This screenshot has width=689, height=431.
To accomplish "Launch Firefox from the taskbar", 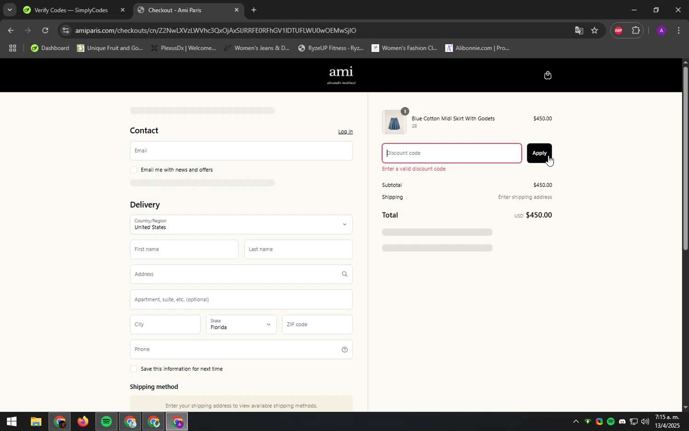I will pos(83,421).
